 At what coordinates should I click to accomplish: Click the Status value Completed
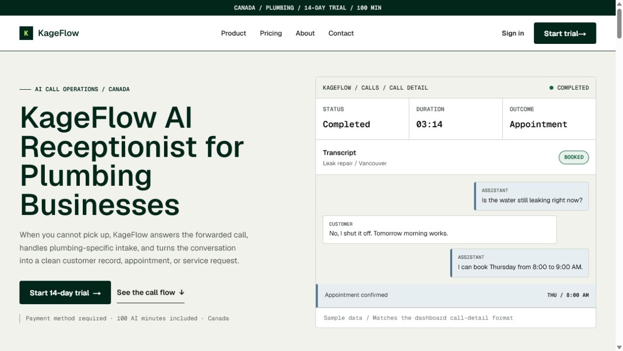[x=346, y=124]
